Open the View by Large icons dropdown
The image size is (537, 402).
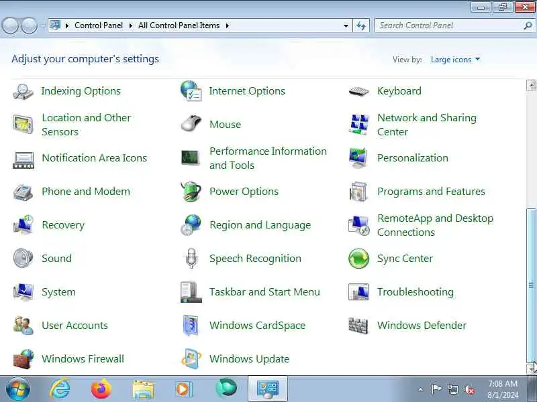455,60
